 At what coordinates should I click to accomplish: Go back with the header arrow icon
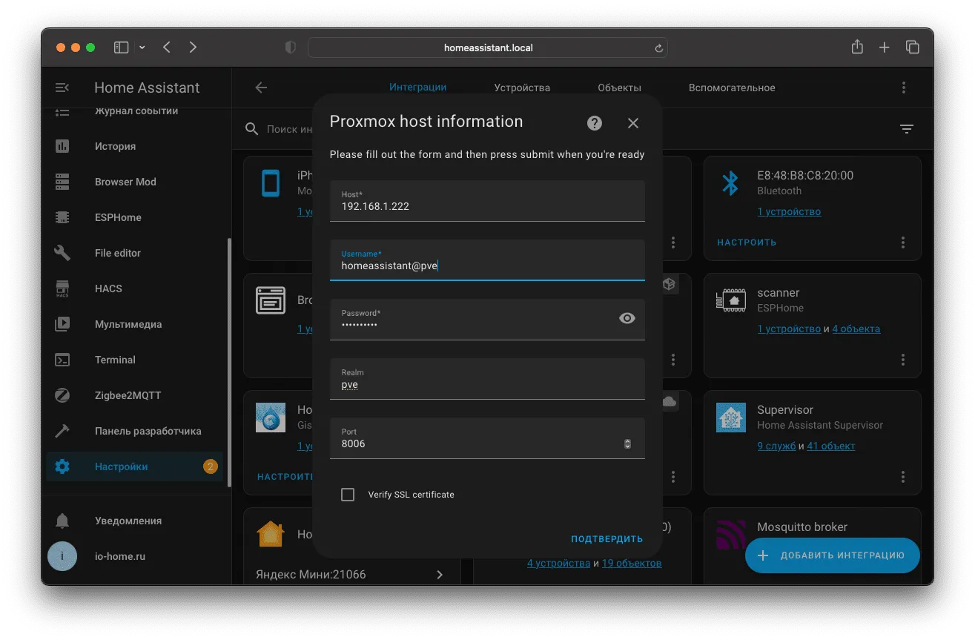click(261, 88)
